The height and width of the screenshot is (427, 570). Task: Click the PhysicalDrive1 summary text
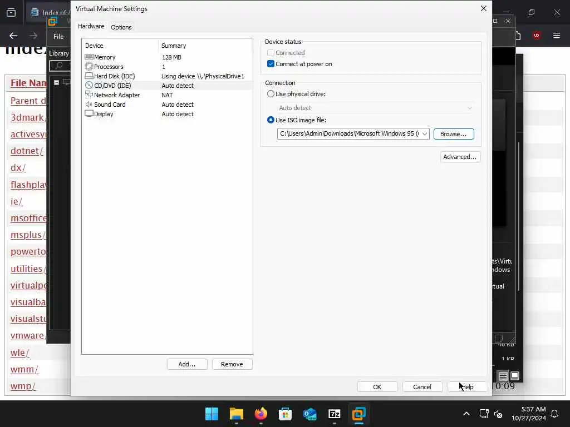[x=203, y=76]
